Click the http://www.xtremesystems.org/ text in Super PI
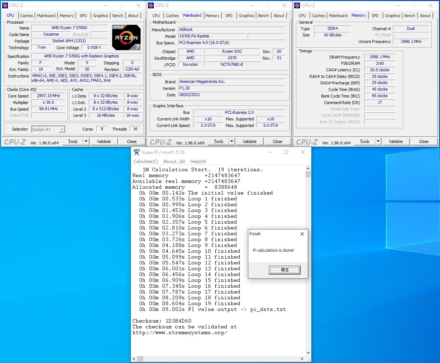440x363 pixels. [180, 333]
